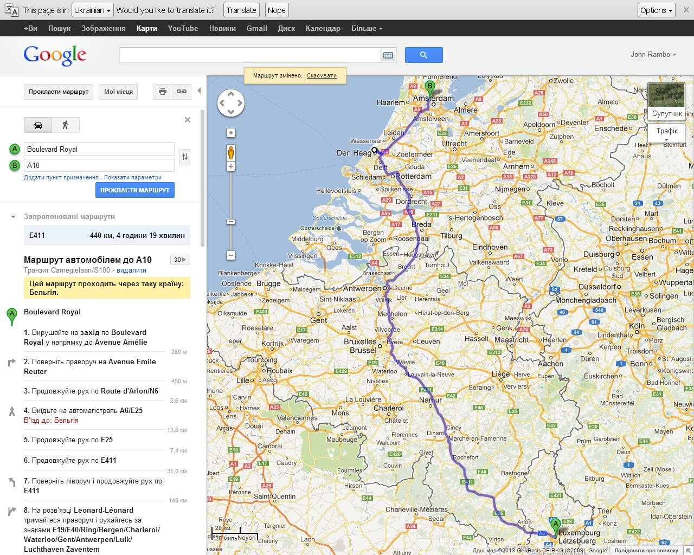Image resolution: width=694 pixels, height=555 pixels.
Task: Collapse the suggested routes section triangle
Action: pos(13,217)
